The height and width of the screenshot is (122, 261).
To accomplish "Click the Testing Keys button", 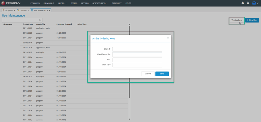I will pos(237,20).
